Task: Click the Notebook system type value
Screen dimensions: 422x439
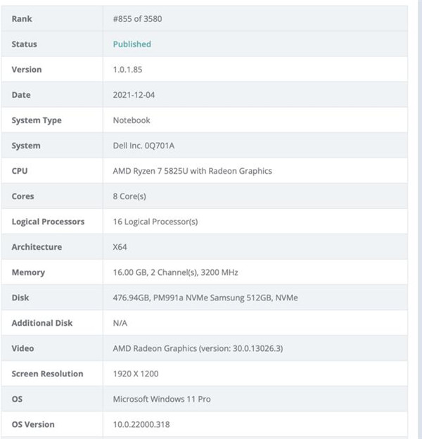Action: (x=132, y=120)
